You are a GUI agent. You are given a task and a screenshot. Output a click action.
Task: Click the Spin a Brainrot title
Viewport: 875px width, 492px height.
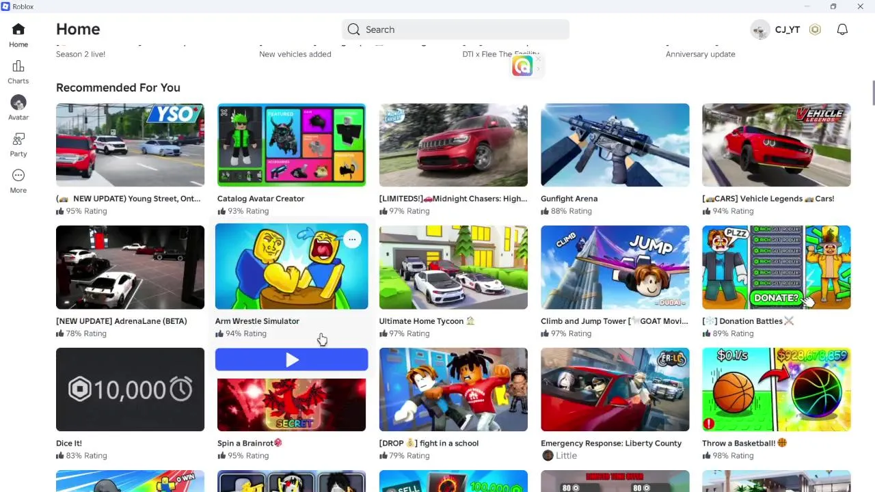click(250, 443)
